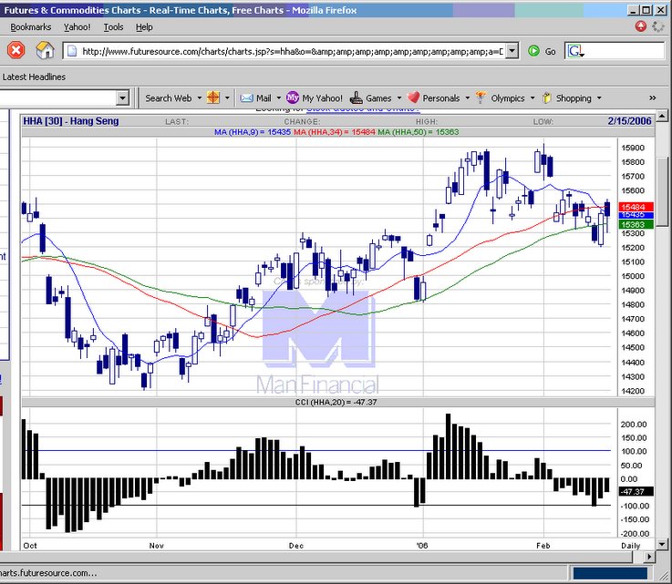The width and height of the screenshot is (672, 584).
Task: Click the '06 year axis label
Action: [422, 546]
